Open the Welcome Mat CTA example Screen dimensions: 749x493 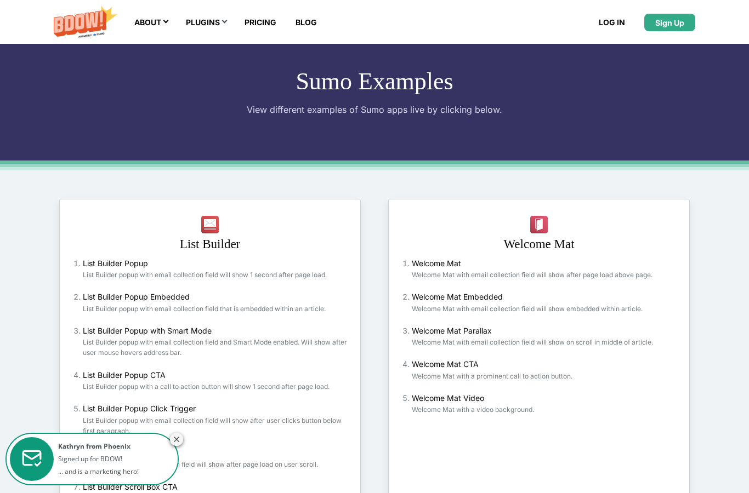[445, 364]
